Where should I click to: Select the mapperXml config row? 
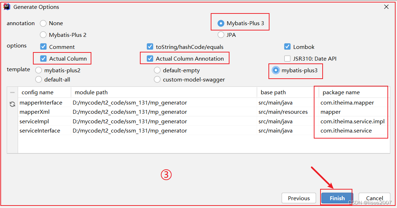[x=204, y=112]
